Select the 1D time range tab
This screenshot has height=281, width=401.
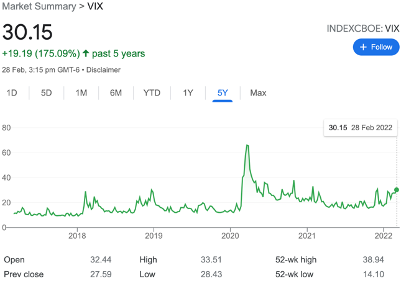coord(12,92)
